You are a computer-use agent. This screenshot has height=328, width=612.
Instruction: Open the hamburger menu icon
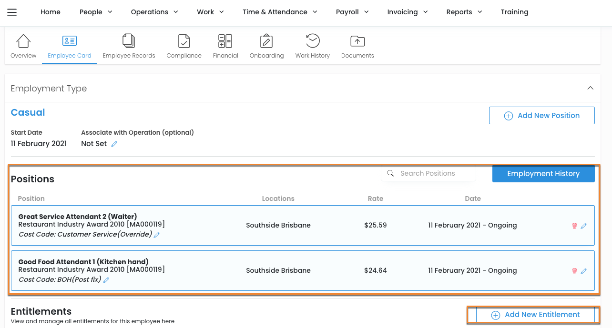(12, 12)
